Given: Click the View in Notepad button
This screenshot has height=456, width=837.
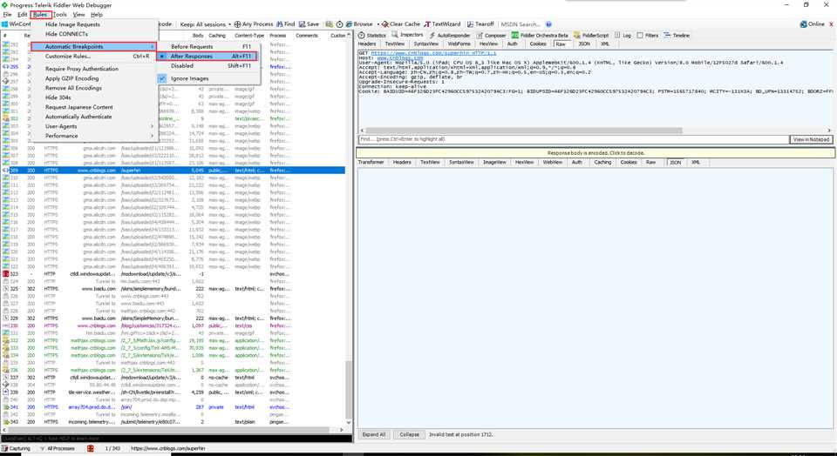Looking at the screenshot, I should point(811,139).
